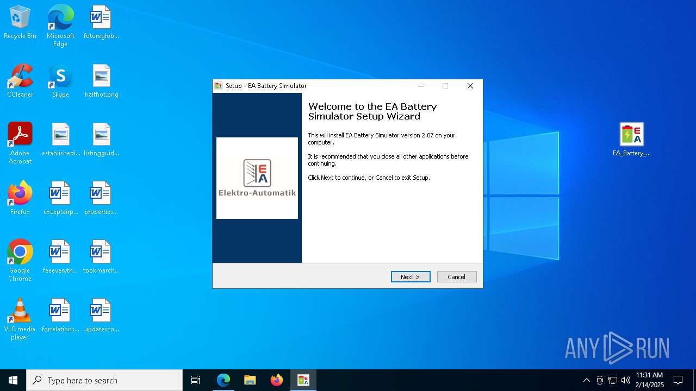Screen dimensions: 696x391
Task: Select the tookmarch... Word document
Action: point(101,257)
